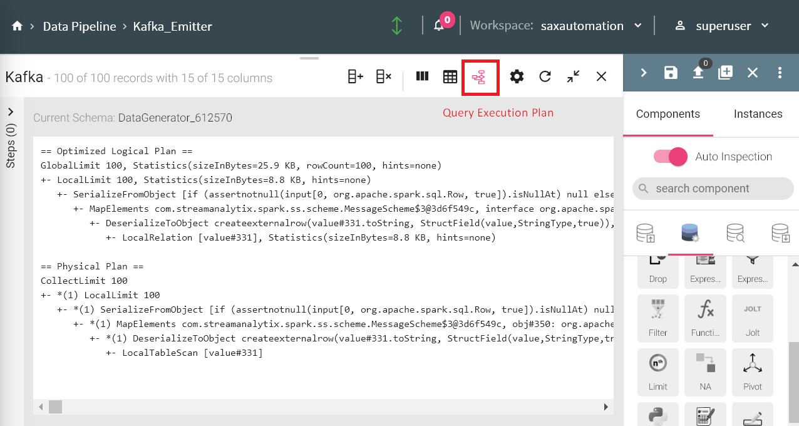The width and height of the screenshot is (799, 426).
Task: Click the up arrow of components scrollbar
Action: point(794,264)
